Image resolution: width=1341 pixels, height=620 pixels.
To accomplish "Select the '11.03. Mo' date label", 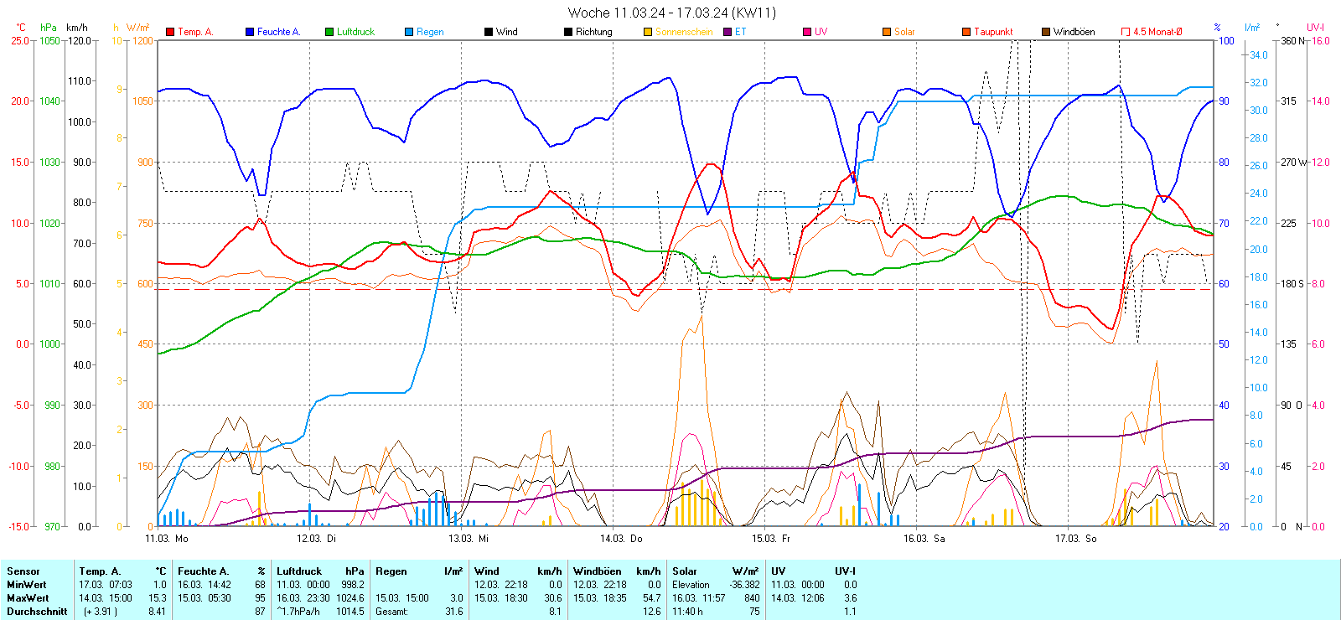I will pyautogui.click(x=167, y=539).
